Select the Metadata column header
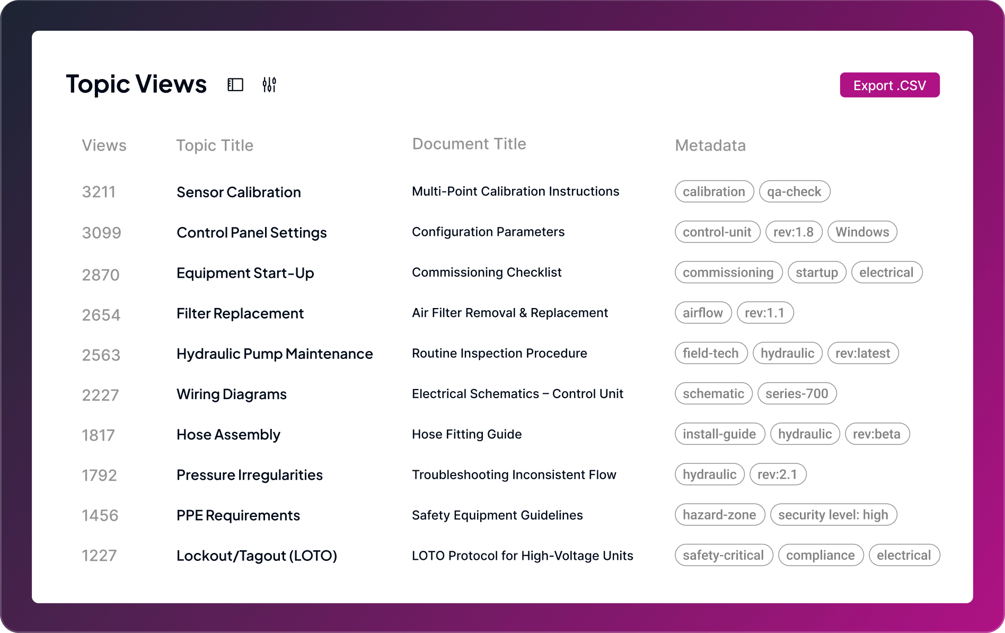1005x633 pixels. 710,145
